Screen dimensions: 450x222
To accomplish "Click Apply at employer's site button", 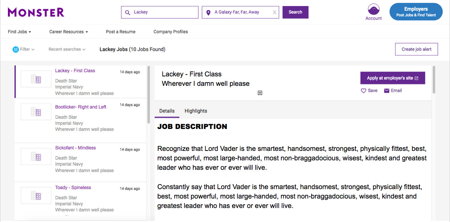I will pos(393,78).
